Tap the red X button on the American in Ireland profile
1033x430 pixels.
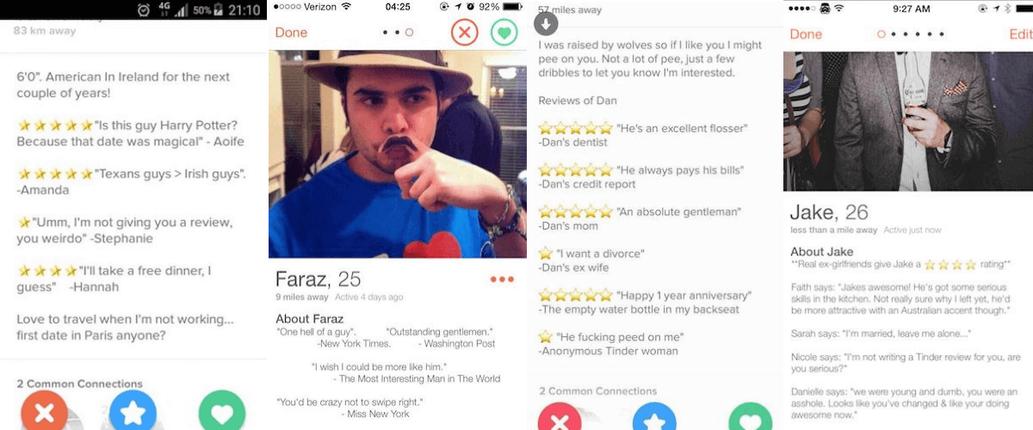(44, 411)
